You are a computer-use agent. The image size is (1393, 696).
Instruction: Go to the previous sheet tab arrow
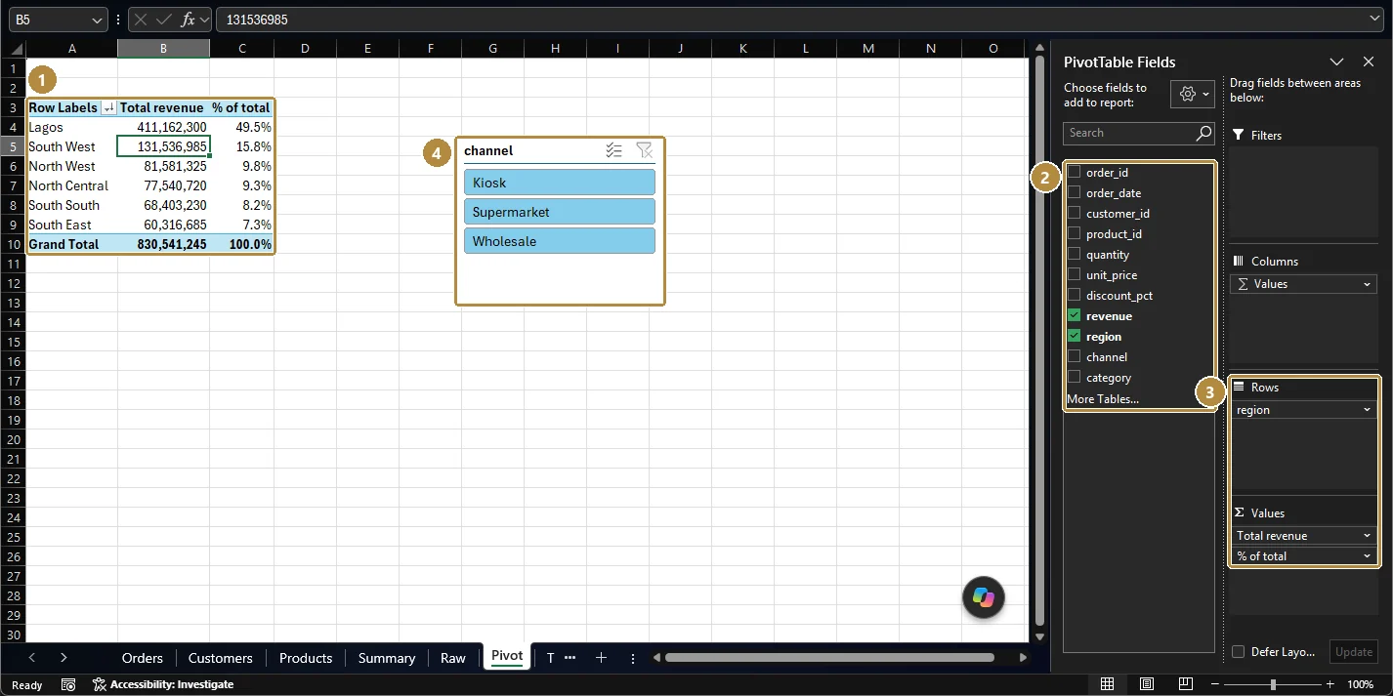coord(32,658)
